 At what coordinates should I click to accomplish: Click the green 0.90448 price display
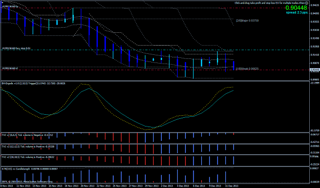[296, 8]
